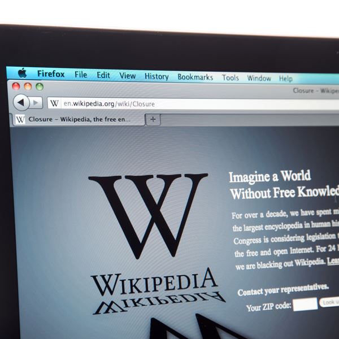339x339 pixels.
Task: Click the green zoom window button
Action: coord(40,87)
